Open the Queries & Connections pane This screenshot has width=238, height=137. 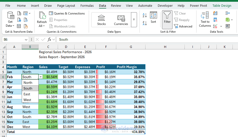67,13
